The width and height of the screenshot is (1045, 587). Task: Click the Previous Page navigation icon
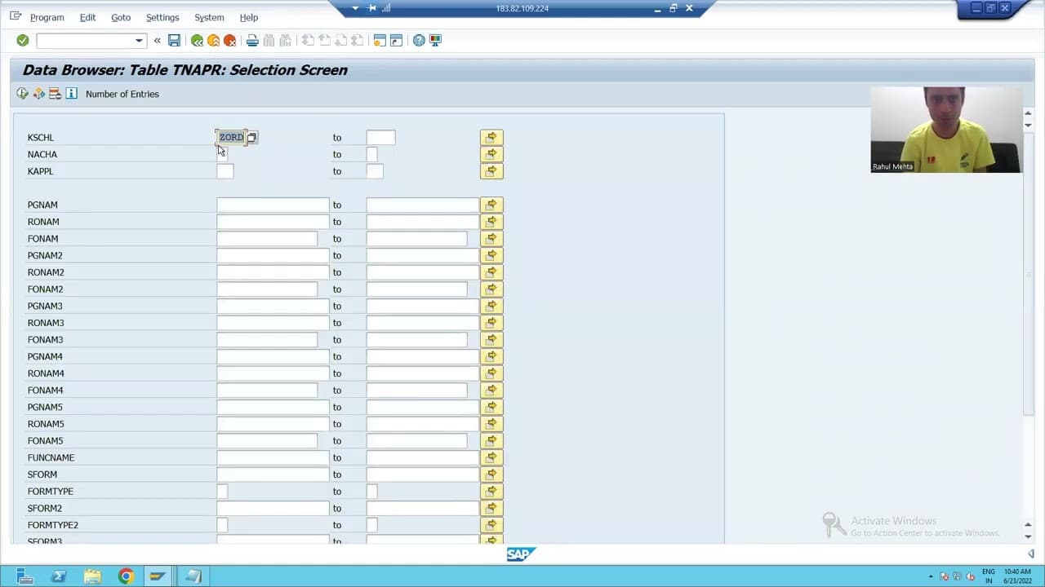coord(324,40)
